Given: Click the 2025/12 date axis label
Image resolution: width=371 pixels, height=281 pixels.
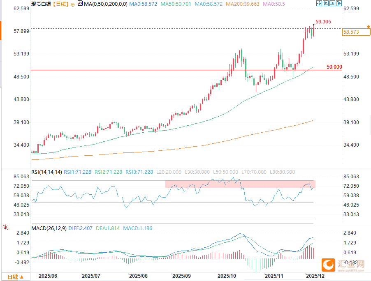Looking at the screenshot, I should tap(315, 276).
